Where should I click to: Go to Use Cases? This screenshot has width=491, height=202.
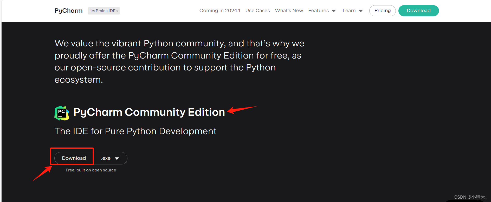[x=257, y=11]
